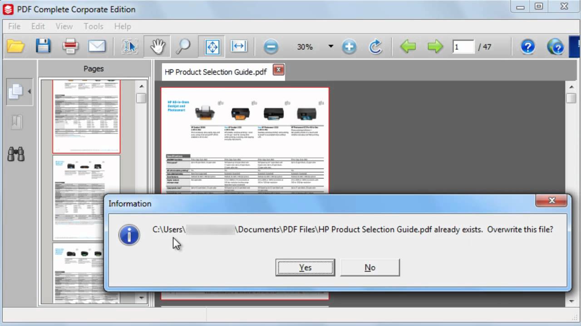Select the second page thumbnail
581x326 pixels.
(86, 198)
